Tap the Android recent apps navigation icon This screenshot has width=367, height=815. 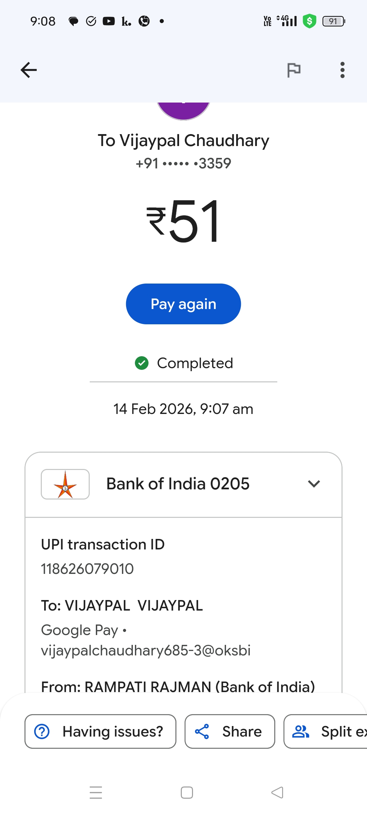96,793
